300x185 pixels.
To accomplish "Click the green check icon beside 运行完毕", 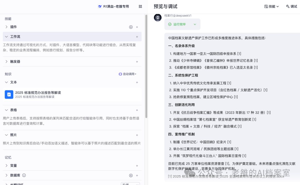I will point(170,24).
